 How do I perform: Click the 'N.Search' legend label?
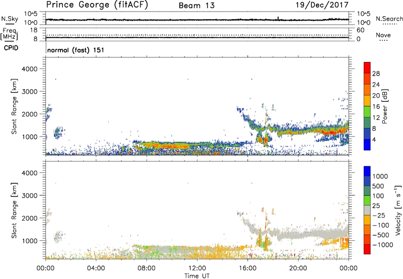click(389, 19)
